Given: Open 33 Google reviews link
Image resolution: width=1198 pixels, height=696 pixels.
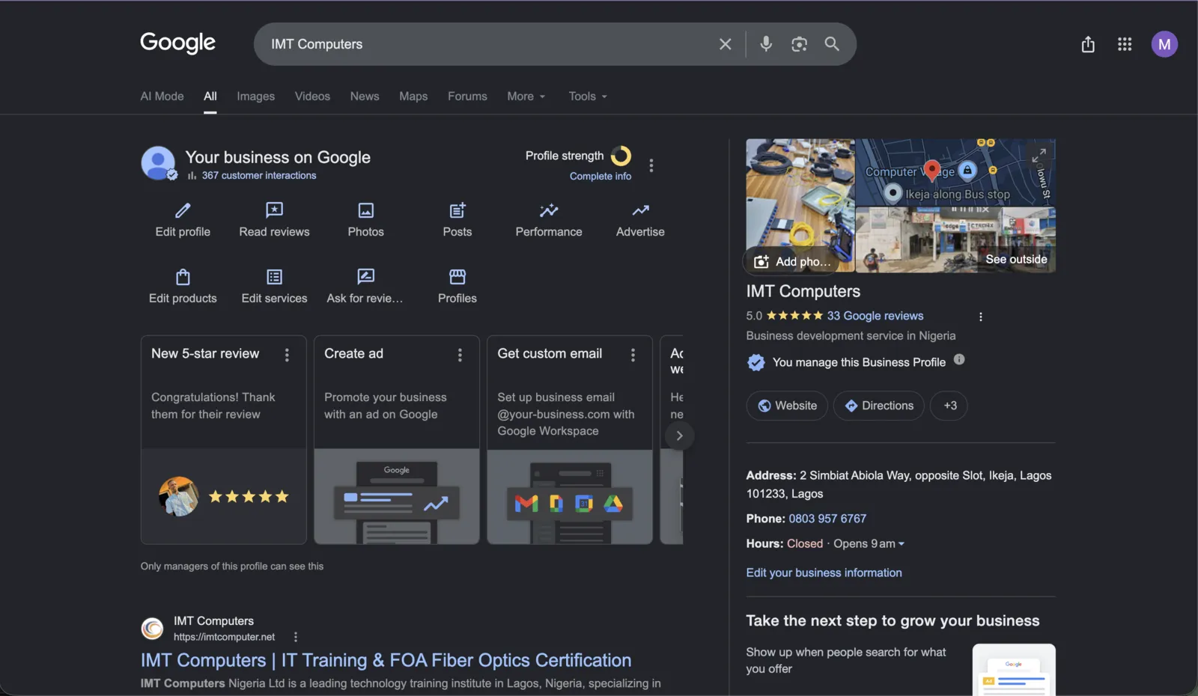Looking at the screenshot, I should pyautogui.click(x=875, y=316).
